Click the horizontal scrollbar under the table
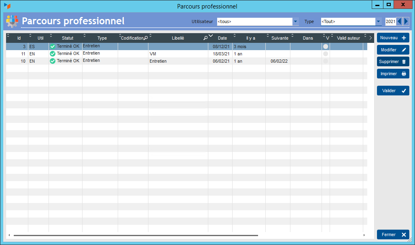415x245 pixels. coord(136,235)
